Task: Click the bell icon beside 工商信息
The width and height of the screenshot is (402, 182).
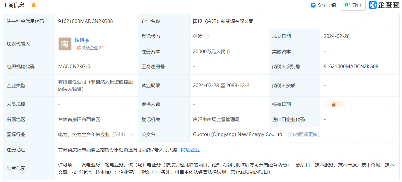Action: 34,5
